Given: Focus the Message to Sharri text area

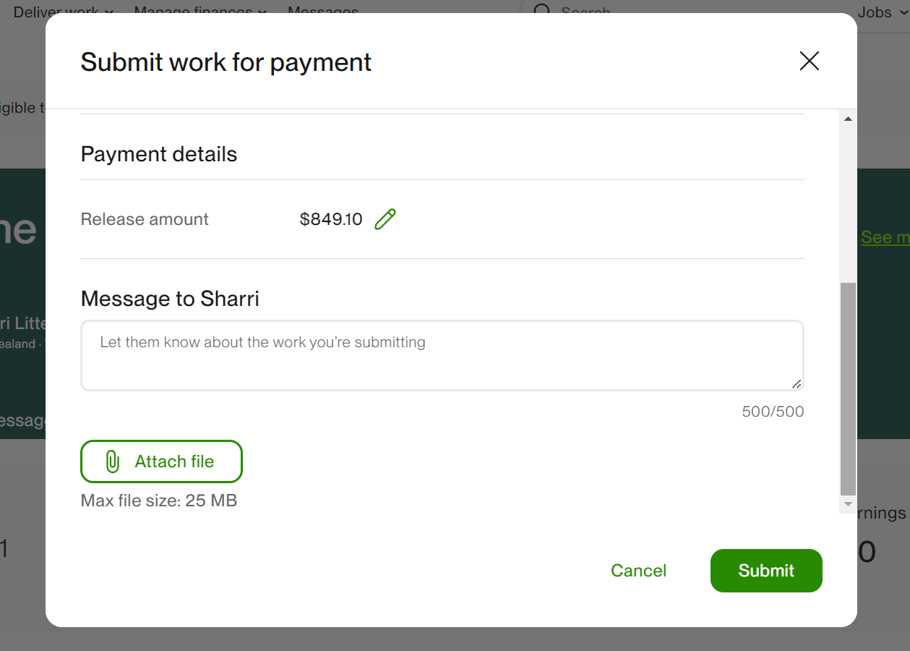Looking at the screenshot, I should pyautogui.click(x=441, y=355).
